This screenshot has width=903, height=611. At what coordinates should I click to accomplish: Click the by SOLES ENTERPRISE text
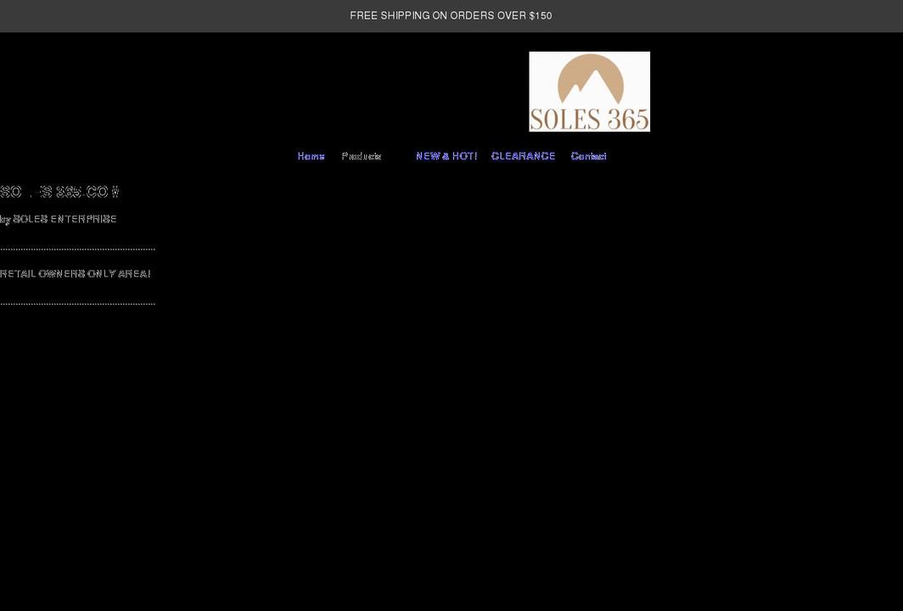[x=59, y=218]
